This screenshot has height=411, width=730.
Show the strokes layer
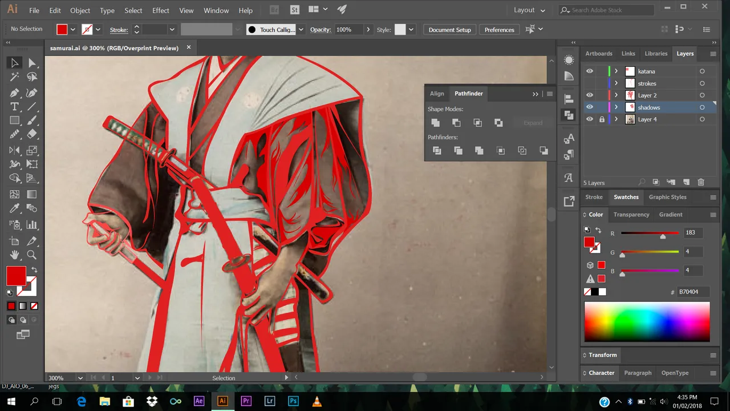[x=590, y=83]
